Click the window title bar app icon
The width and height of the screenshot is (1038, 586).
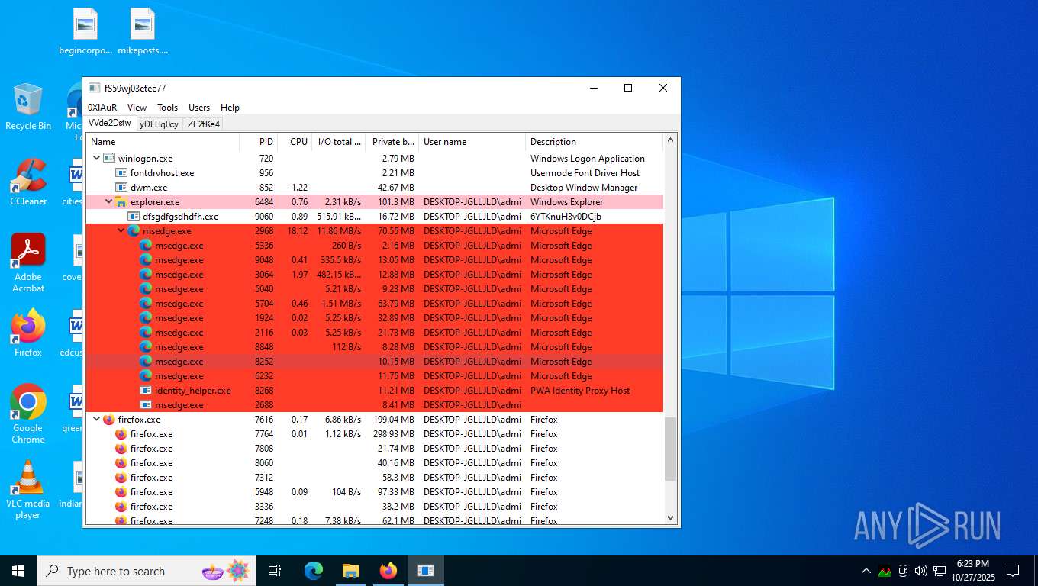pyautogui.click(x=94, y=88)
